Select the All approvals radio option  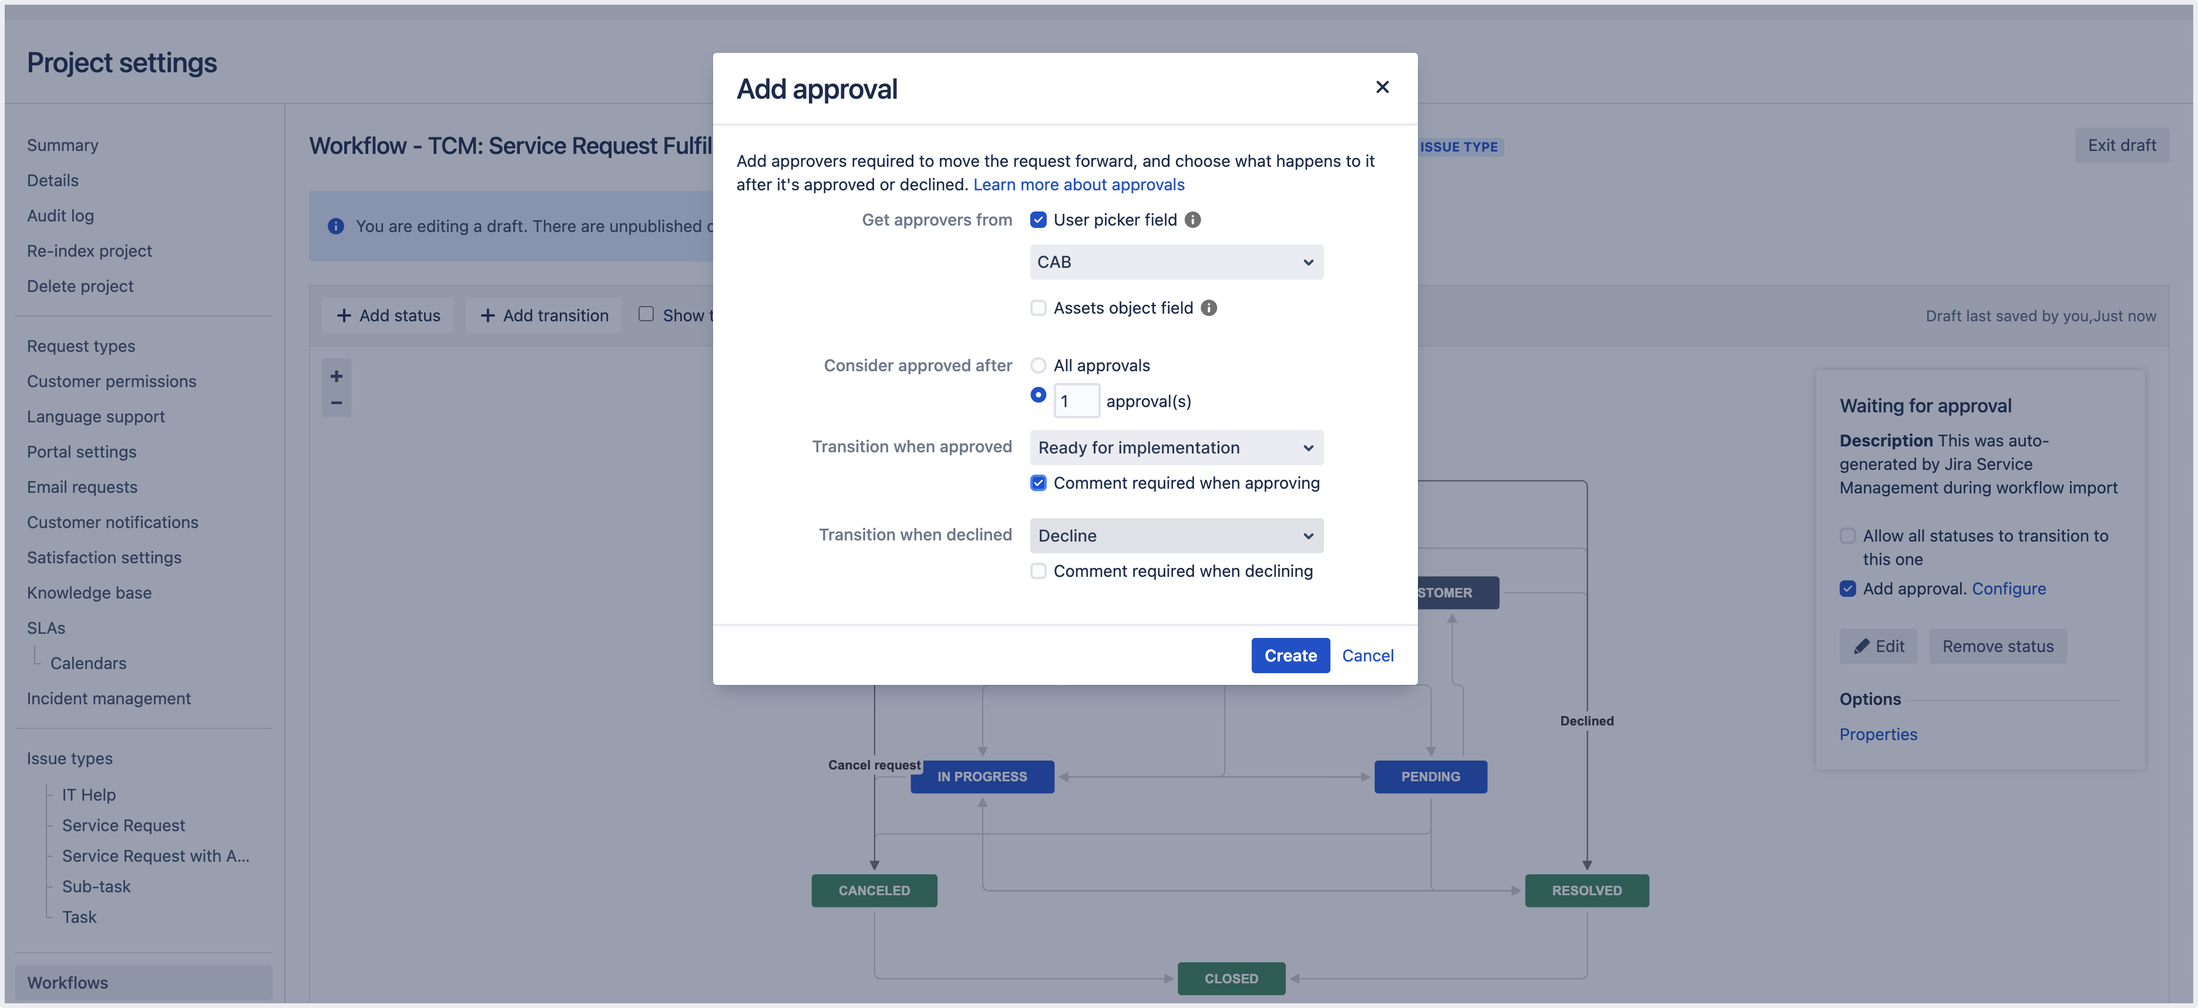coord(1037,365)
